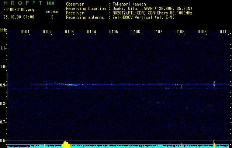Screen dimensions: 232x148
Task: Click the red meteor echo near 0103
Action: click(x=66, y=84)
